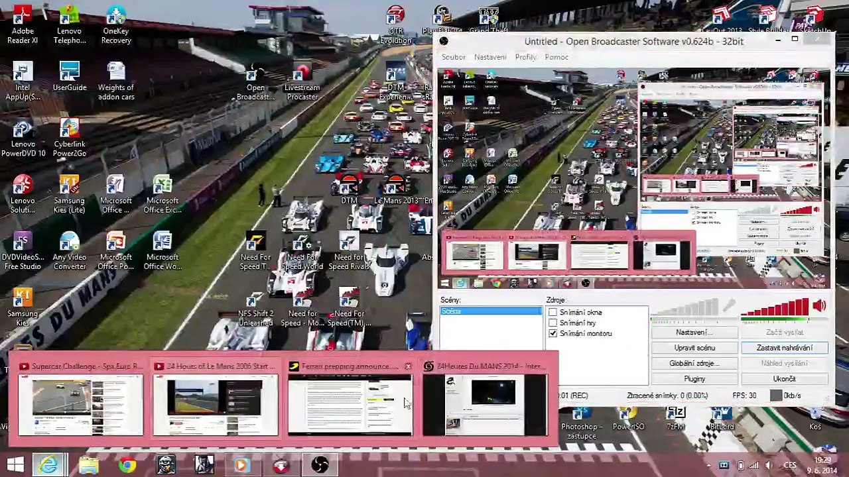Select the Lenovo Solution desktop icon

23,194
